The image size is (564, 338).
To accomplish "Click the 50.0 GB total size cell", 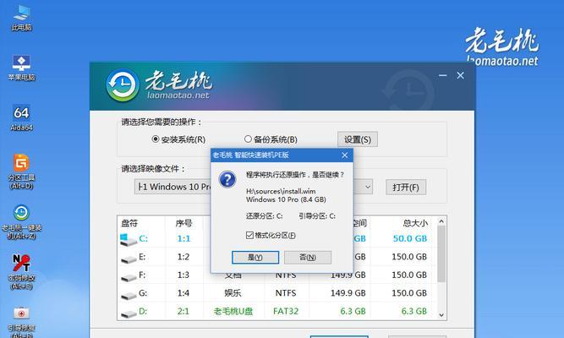I will 410,238.
